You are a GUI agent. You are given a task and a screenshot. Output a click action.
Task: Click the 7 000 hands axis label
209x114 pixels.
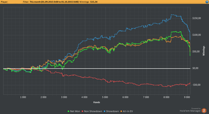point(146,97)
